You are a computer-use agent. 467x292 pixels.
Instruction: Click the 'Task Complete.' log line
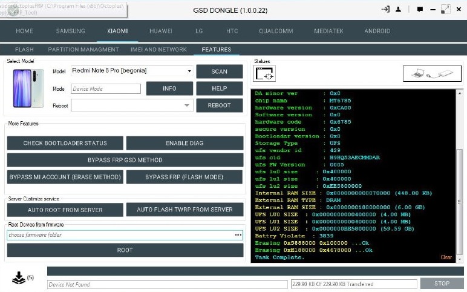click(279, 257)
